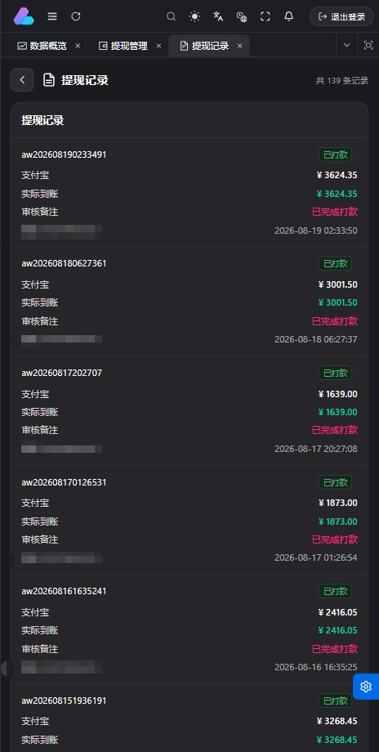Open the notifications bell
The width and height of the screenshot is (379, 752).
click(288, 17)
